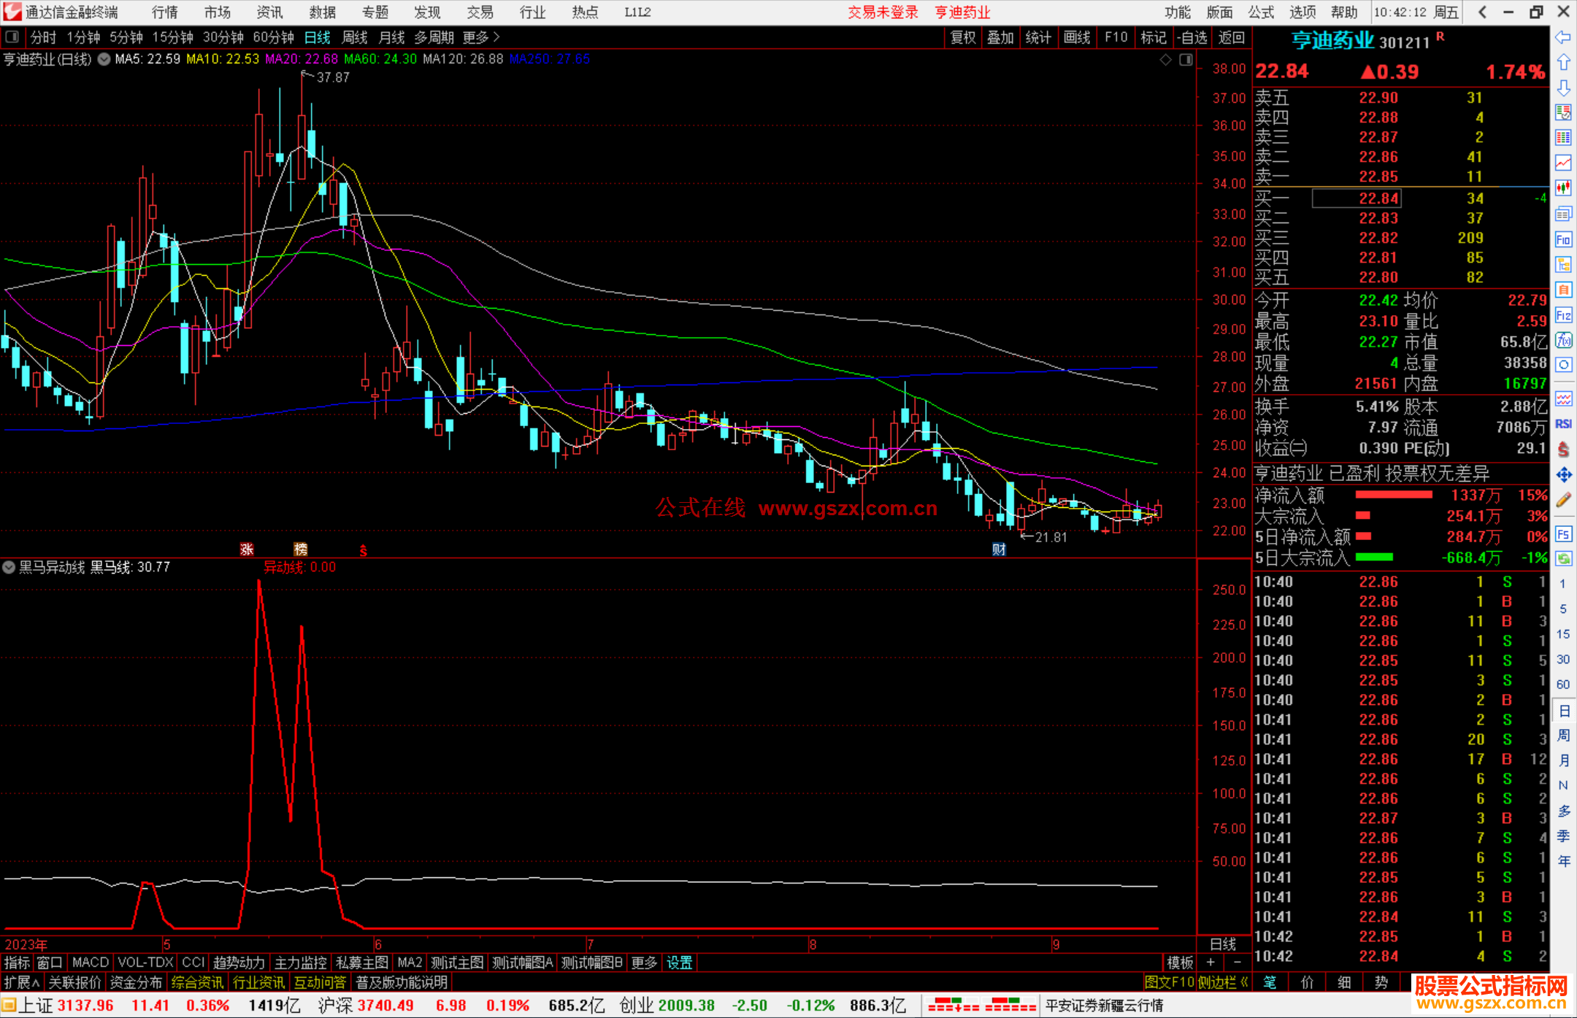Click the 交易未登录 link
Image resolution: width=1577 pixels, height=1018 pixels.
coord(882,12)
